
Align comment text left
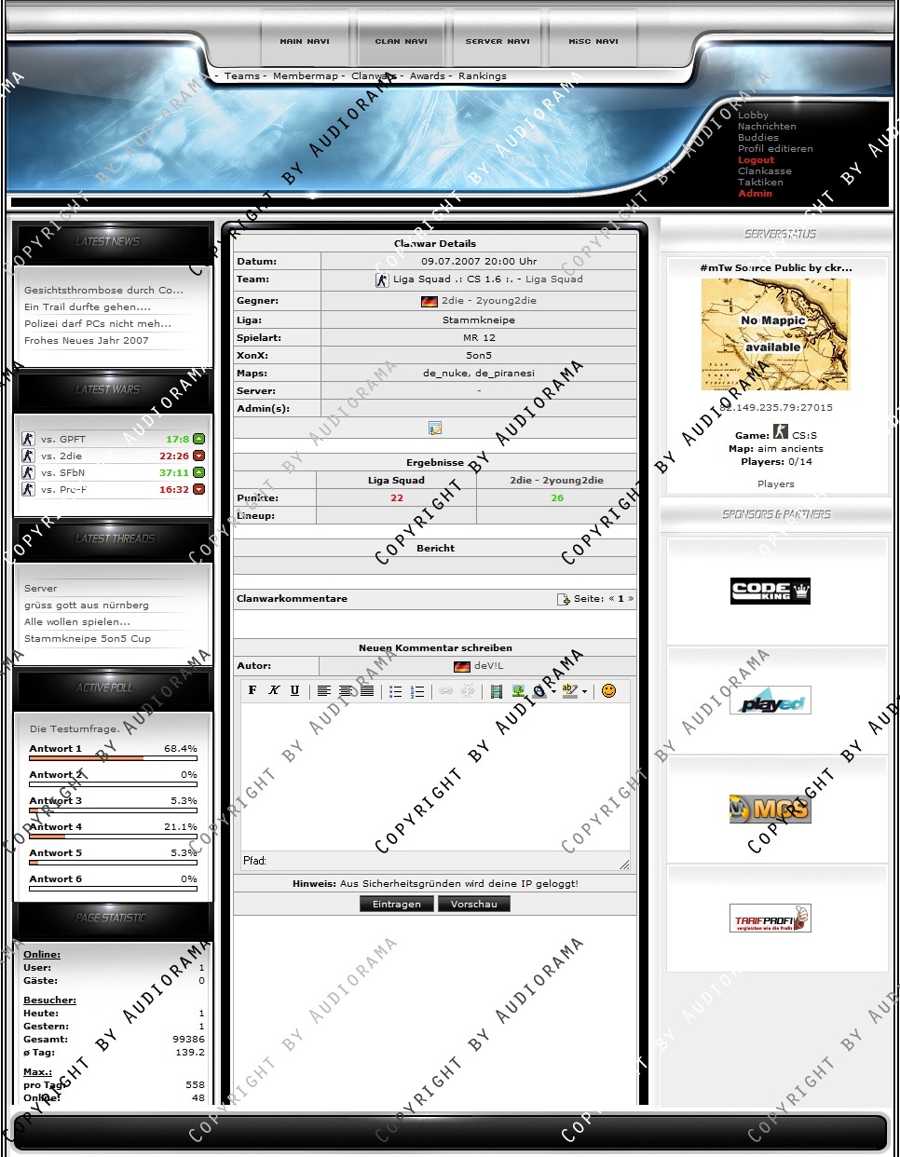pyautogui.click(x=324, y=690)
